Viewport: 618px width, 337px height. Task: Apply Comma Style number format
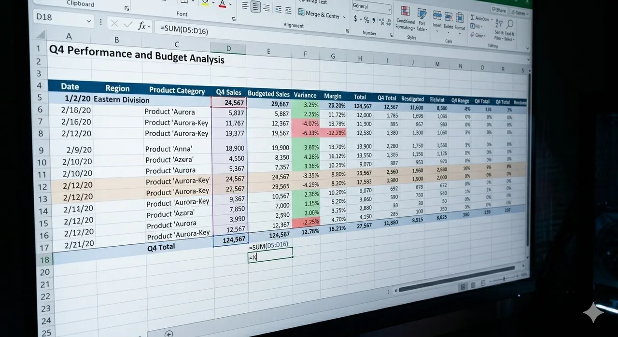click(373, 20)
